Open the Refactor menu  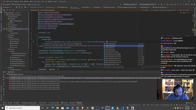coord(26,2)
